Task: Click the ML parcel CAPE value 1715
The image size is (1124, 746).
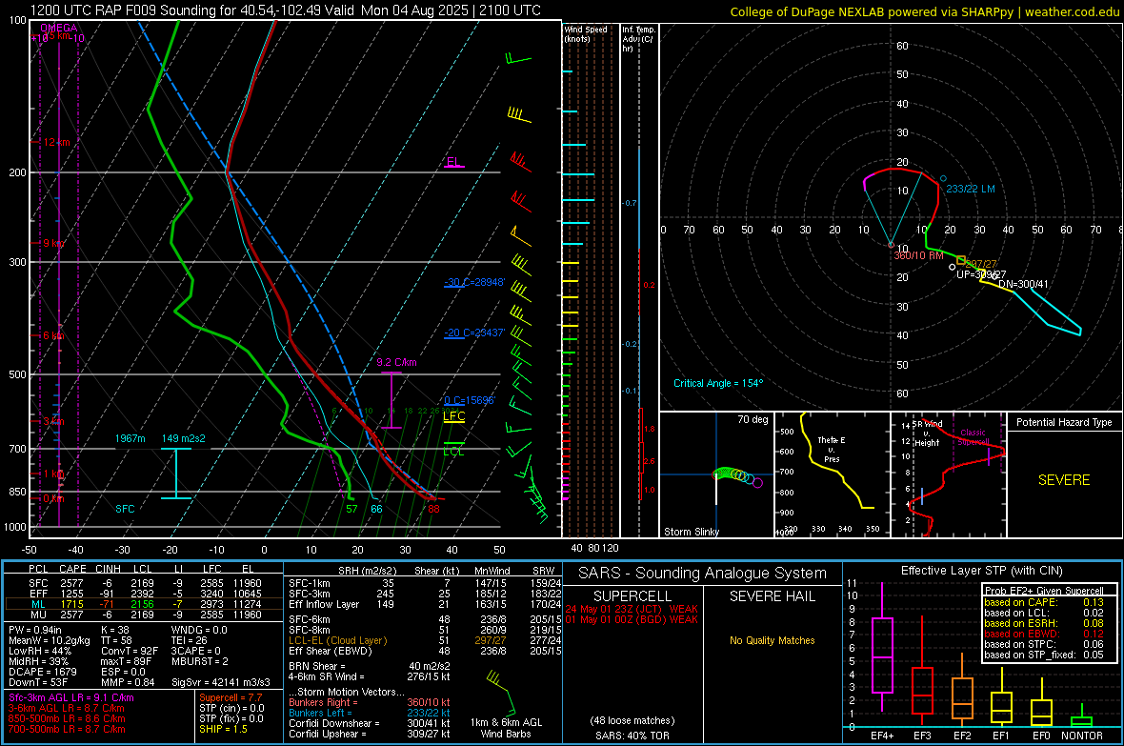Action: tap(71, 604)
